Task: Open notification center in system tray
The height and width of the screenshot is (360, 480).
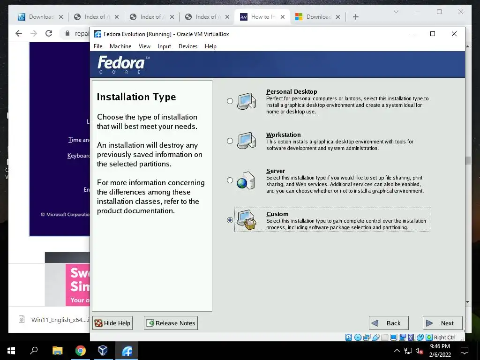Action: tap(465, 351)
